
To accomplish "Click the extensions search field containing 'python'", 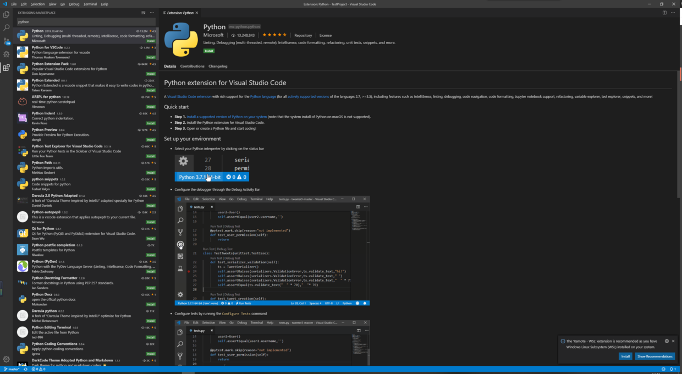I will point(77,22).
